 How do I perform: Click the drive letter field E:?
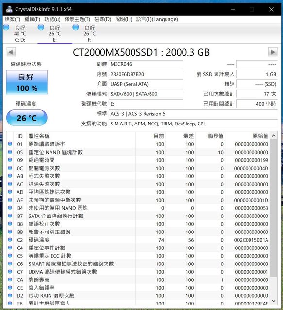click(x=146, y=104)
